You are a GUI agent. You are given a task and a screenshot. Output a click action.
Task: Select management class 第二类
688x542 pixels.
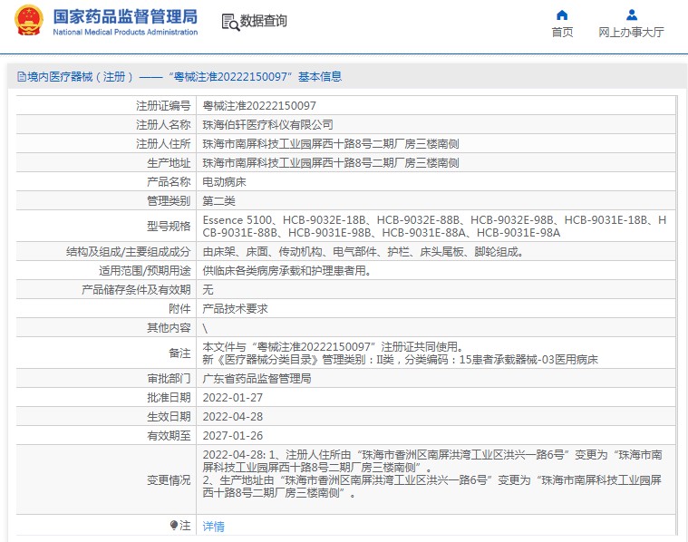218,201
